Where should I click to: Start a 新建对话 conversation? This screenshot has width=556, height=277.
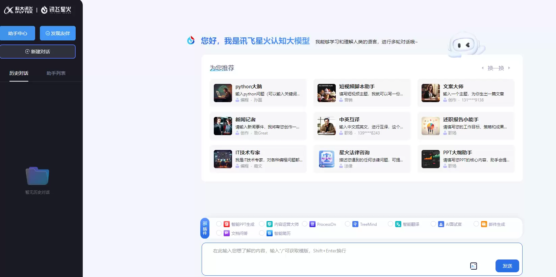point(37,52)
